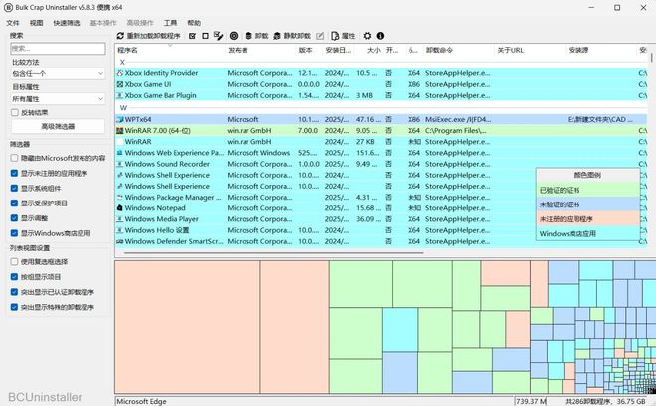Click the 已验证的证书 legend color
Screen dimensions: 656x406
[x=587, y=190]
